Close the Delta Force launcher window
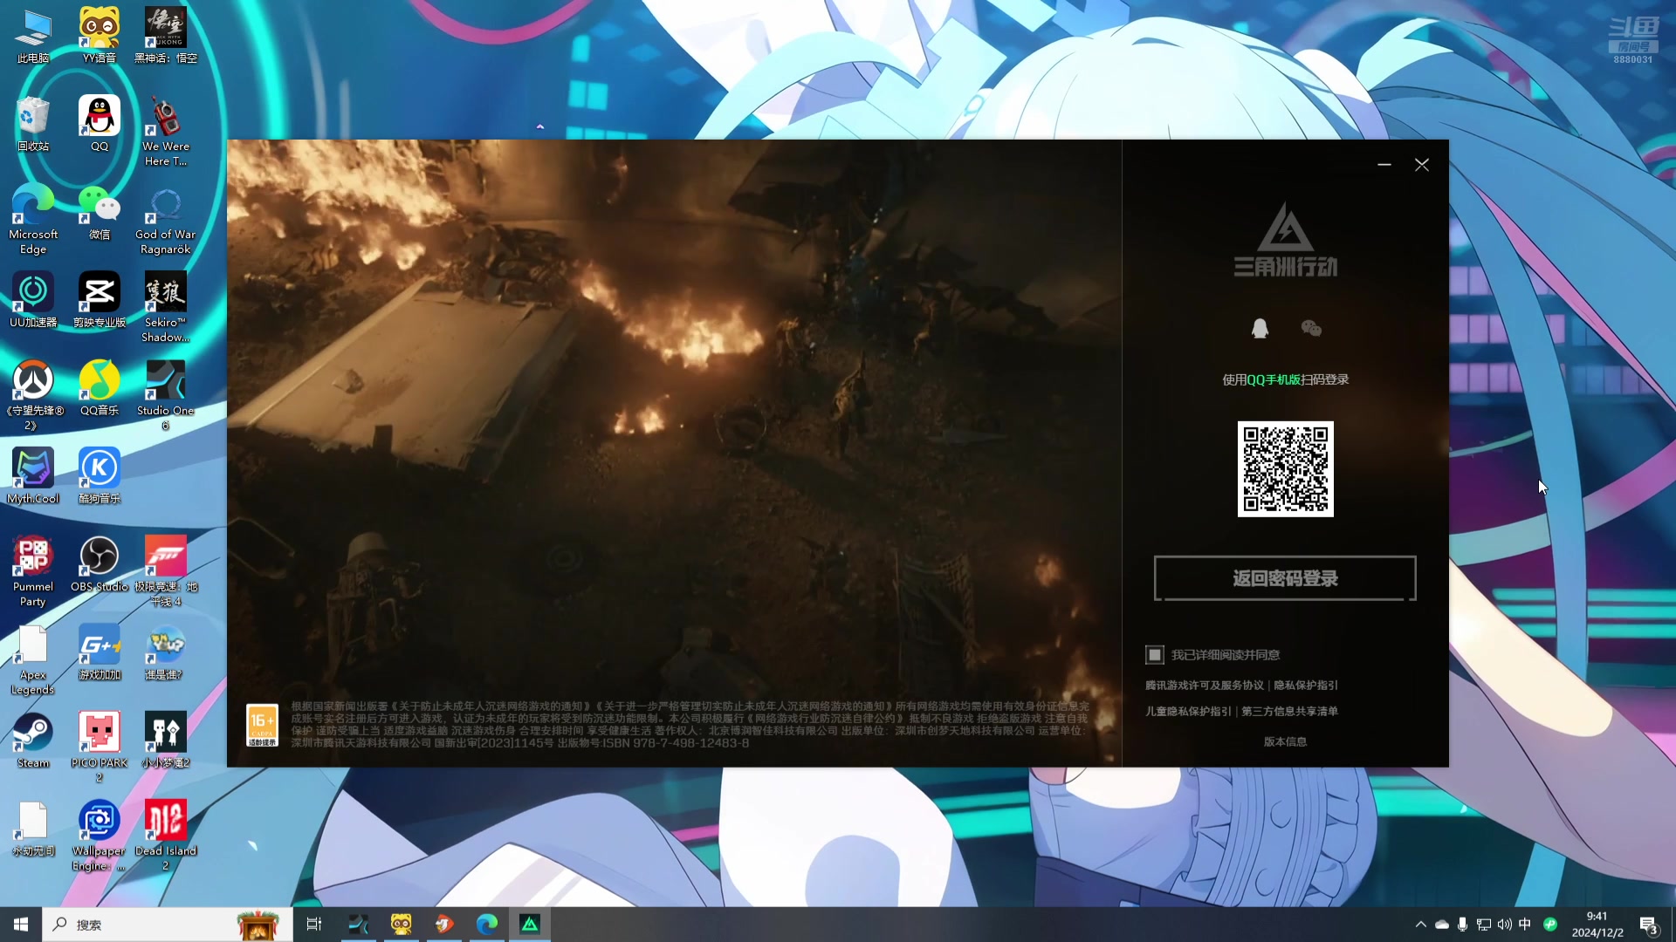Screen dimensions: 1676x942 (x=1422, y=164)
